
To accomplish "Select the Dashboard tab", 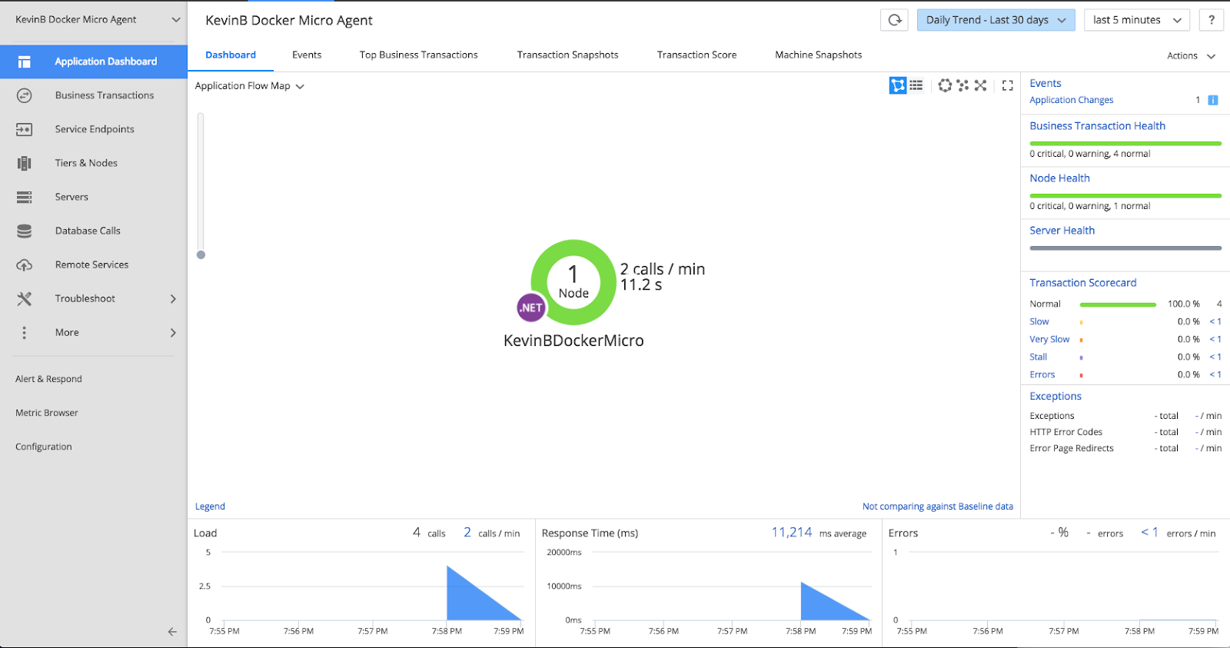I will [x=231, y=55].
